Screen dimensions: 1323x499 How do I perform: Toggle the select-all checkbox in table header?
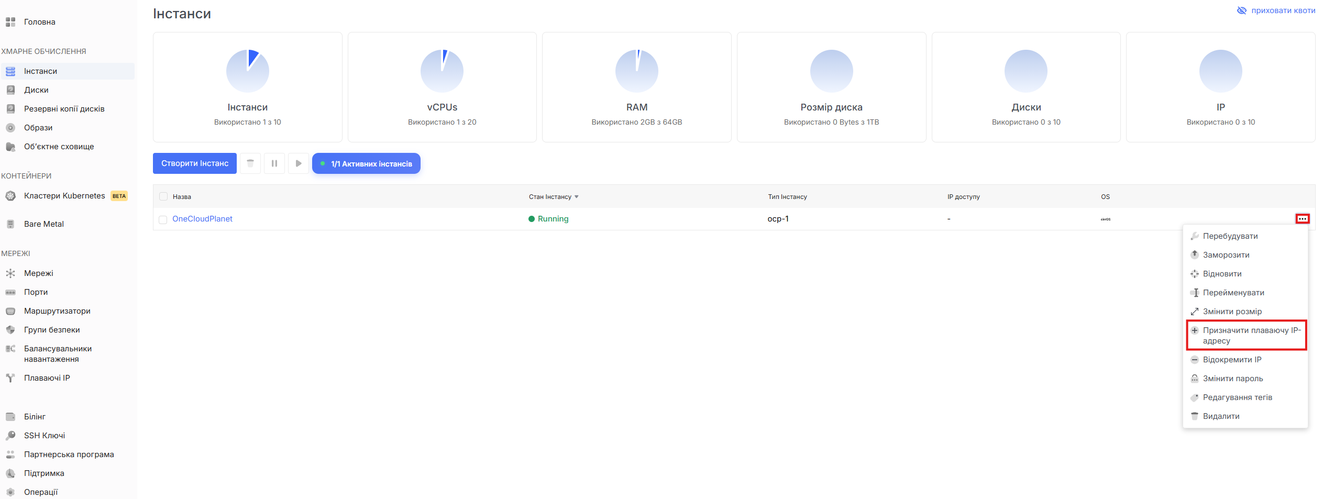coord(163,196)
